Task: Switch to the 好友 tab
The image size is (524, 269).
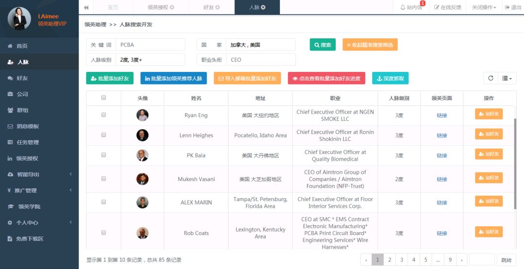Action: tap(211, 7)
